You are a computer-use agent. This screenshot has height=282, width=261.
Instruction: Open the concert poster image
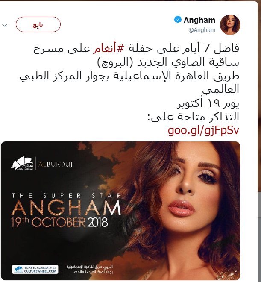120,211
